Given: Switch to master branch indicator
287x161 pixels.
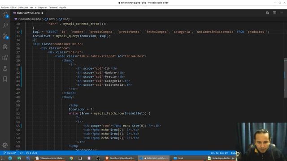Looking at the screenshot, I should [10, 153].
